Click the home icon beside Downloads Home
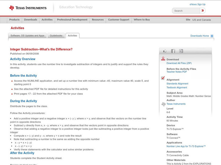 [212, 36]
